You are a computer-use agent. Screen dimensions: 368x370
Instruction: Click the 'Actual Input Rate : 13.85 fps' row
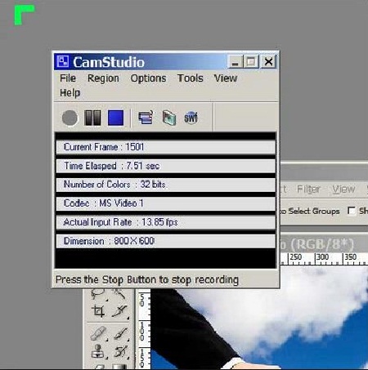[x=165, y=222]
